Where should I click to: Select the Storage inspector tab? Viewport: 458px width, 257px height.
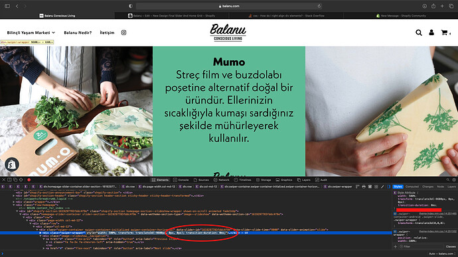(263, 180)
